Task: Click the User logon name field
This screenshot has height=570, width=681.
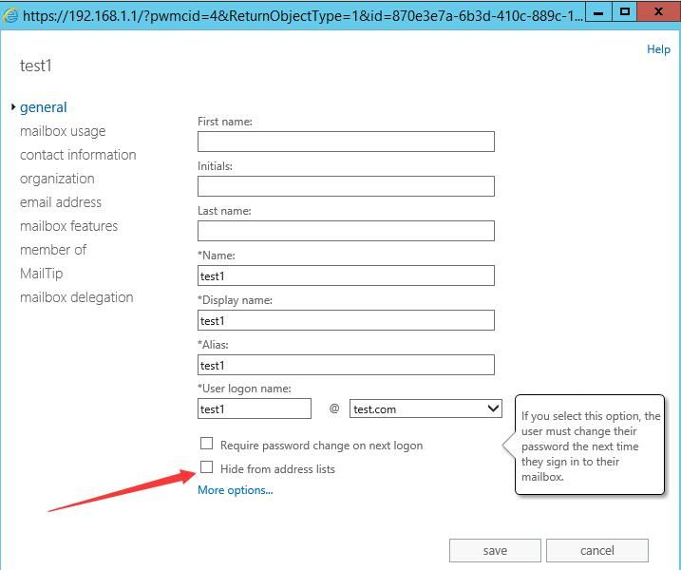Action: click(x=255, y=408)
